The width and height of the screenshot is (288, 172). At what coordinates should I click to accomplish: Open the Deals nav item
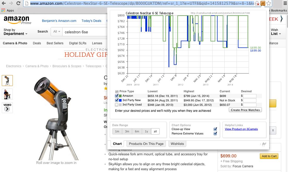(37, 43)
